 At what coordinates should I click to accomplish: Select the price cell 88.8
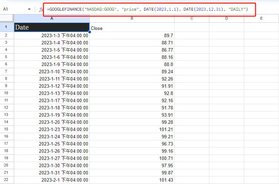(132, 64)
